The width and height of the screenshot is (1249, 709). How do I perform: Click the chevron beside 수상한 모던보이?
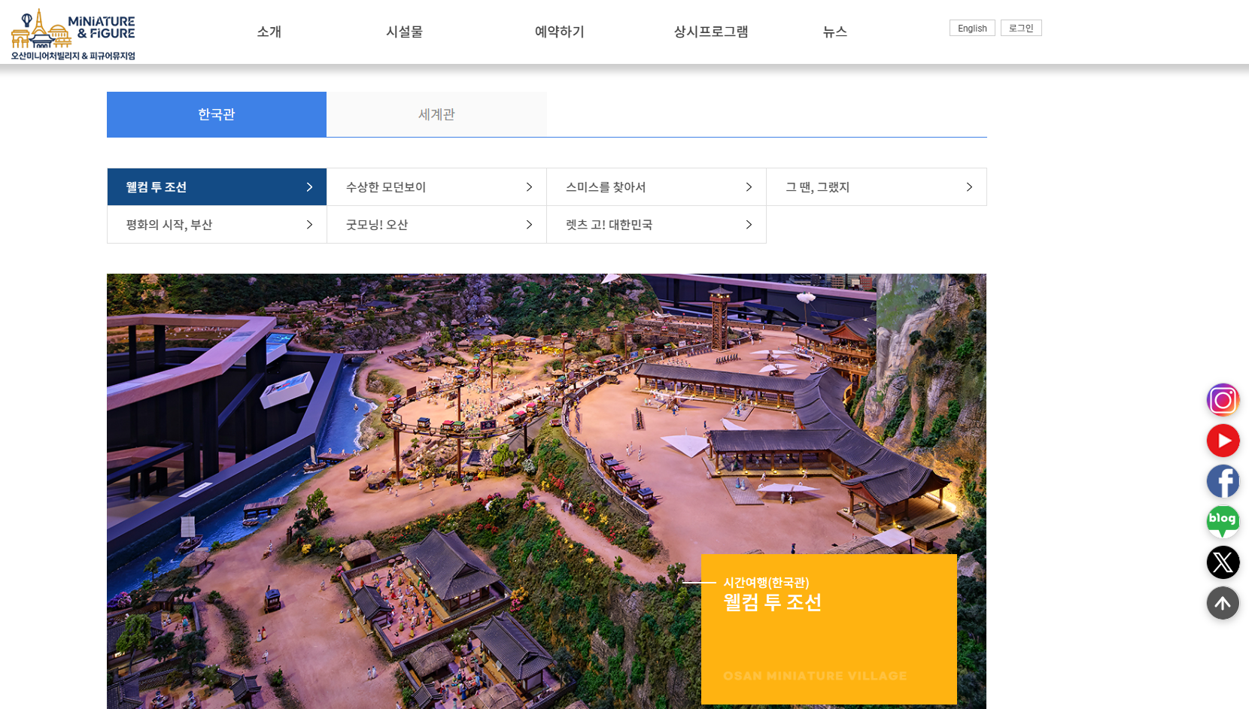click(529, 187)
